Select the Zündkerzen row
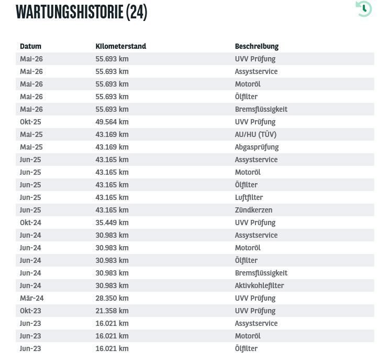389x360 pixels. [x=195, y=210]
